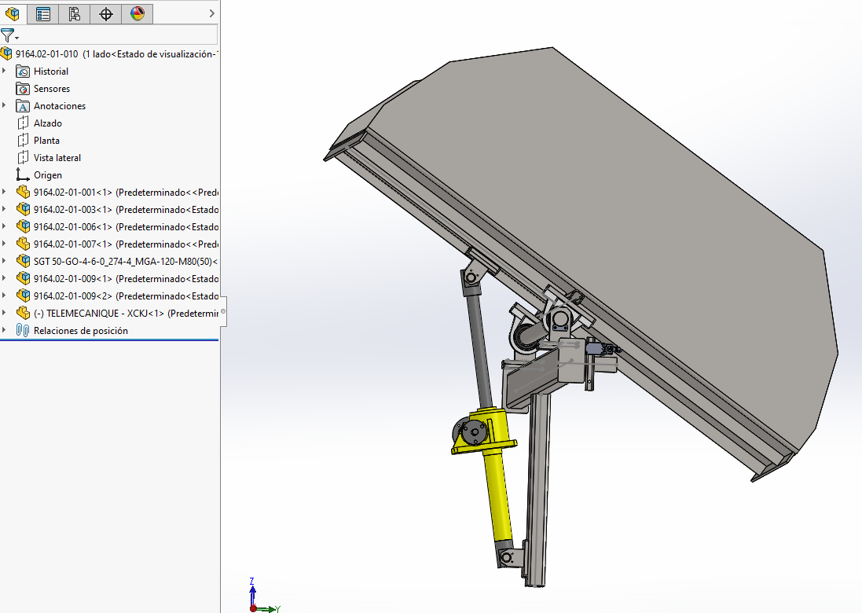Open the DisplayManager color sphere tab
The image size is (862, 613).
(x=138, y=13)
